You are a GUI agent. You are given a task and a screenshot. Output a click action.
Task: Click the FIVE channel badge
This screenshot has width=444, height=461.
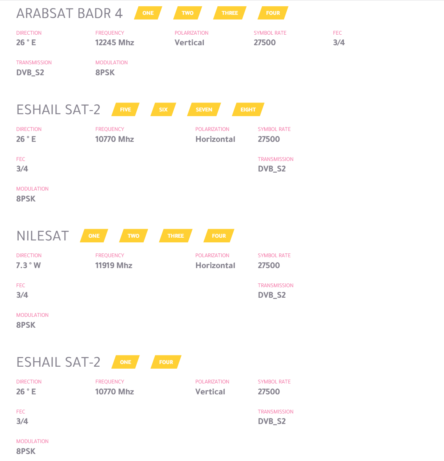[x=125, y=110]
